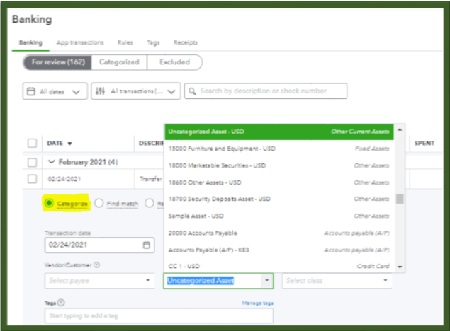Tick the 02/24/2021 transaction checkbox
The width and height of the screenshot is (450, 331).
(32, 179)
